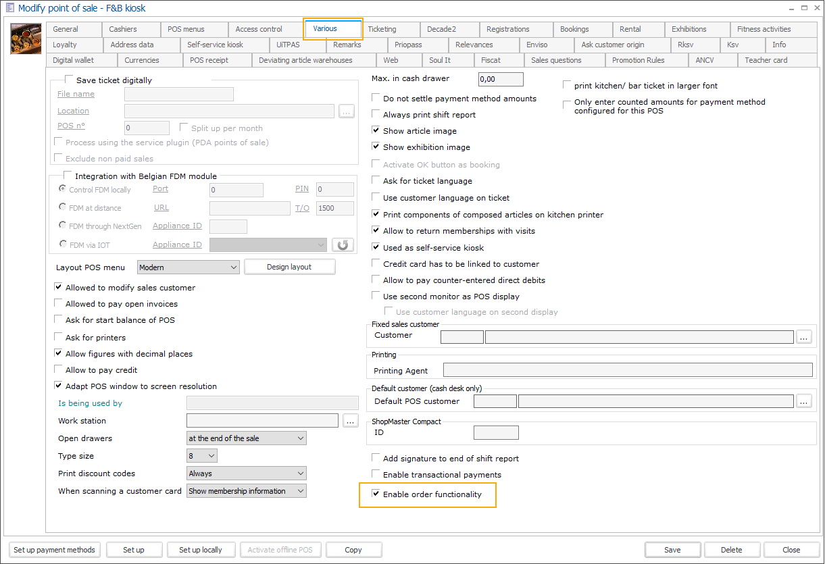Check Always print shift report
The width and height of the screenshot is (825, 564).
tap(376, 115)
